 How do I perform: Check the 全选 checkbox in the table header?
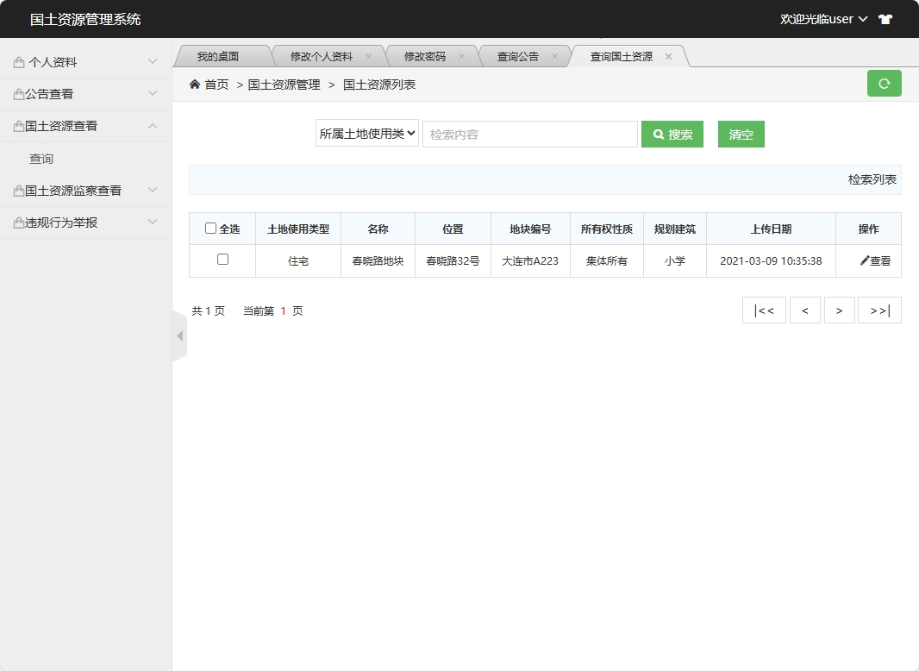211,228
